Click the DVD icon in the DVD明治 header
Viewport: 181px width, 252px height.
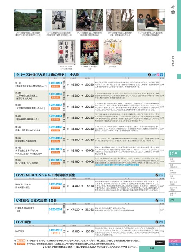click(x=159, y=222)
